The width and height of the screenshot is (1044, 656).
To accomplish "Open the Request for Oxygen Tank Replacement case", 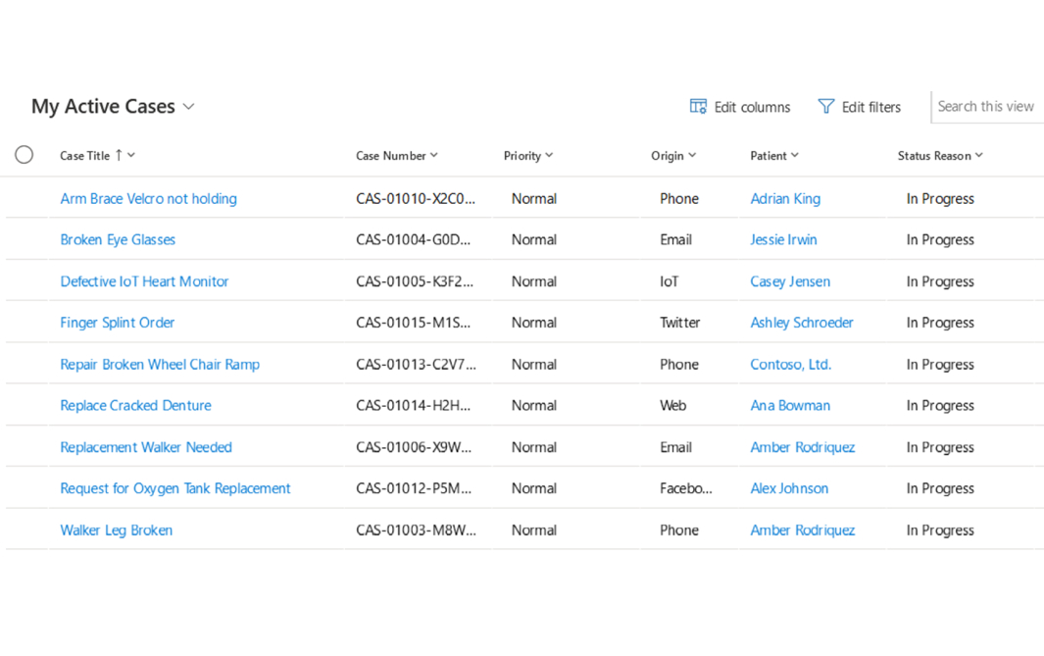I will [x=175, y=488].
